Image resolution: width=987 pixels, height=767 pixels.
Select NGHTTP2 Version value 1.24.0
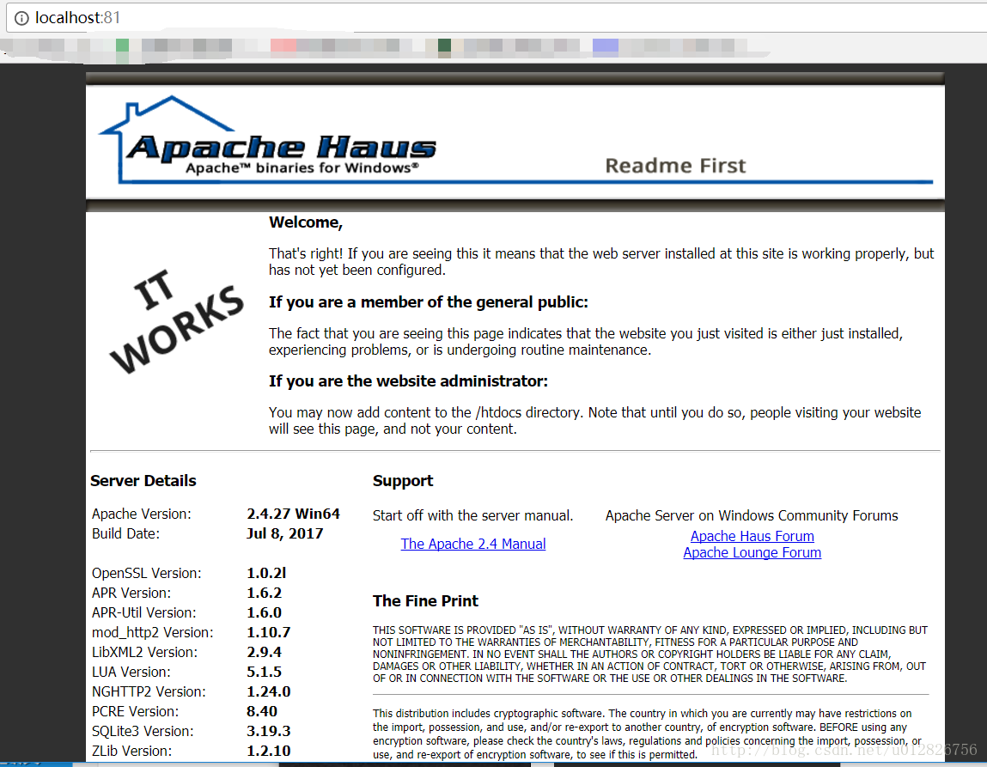pos(269,691)
